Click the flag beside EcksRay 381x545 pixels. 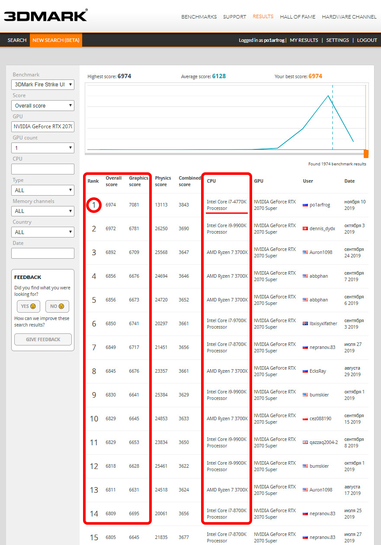tap(305, 371)
